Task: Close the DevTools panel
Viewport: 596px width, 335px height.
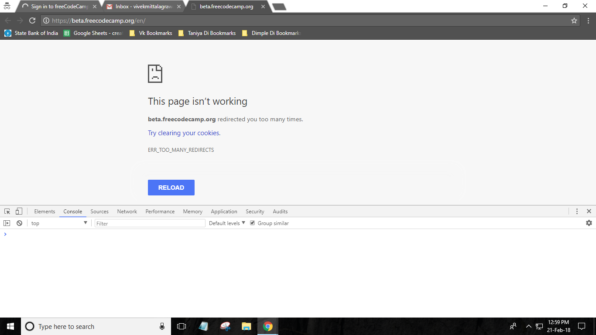Action: tap(589, 211)
